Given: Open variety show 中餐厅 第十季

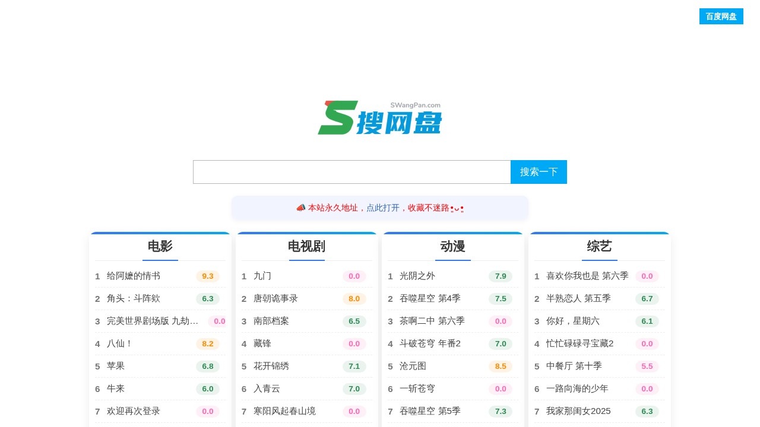Looking at the screenshot, I should tap(574, 366).
